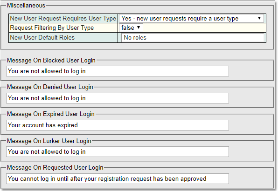Click the registration request approval message field
278x192 pixels.
pos(118,178)
